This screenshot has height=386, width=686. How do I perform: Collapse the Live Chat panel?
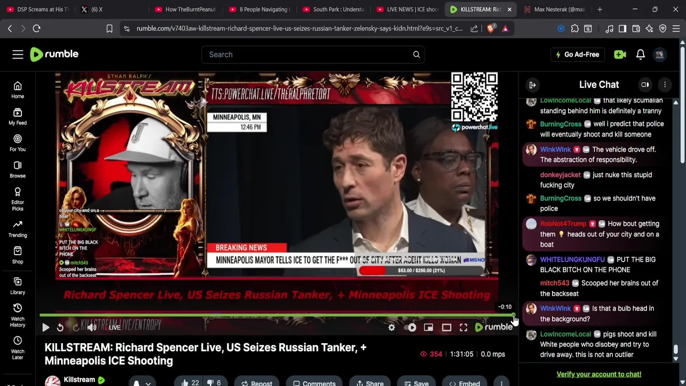click(533, 85)
